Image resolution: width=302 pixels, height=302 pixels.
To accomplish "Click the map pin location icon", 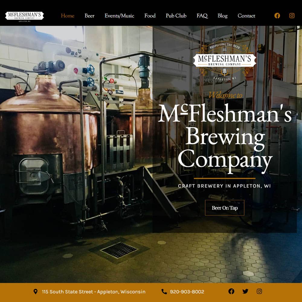I will 35,291.
